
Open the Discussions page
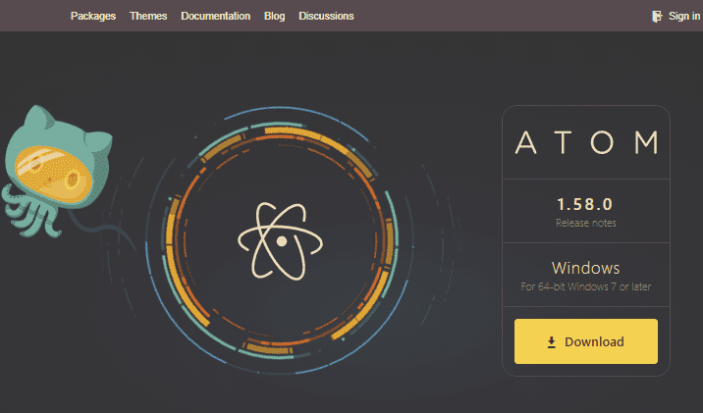tap(326, 16)
